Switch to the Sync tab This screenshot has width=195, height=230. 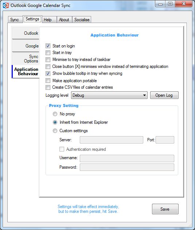point(15,20)
